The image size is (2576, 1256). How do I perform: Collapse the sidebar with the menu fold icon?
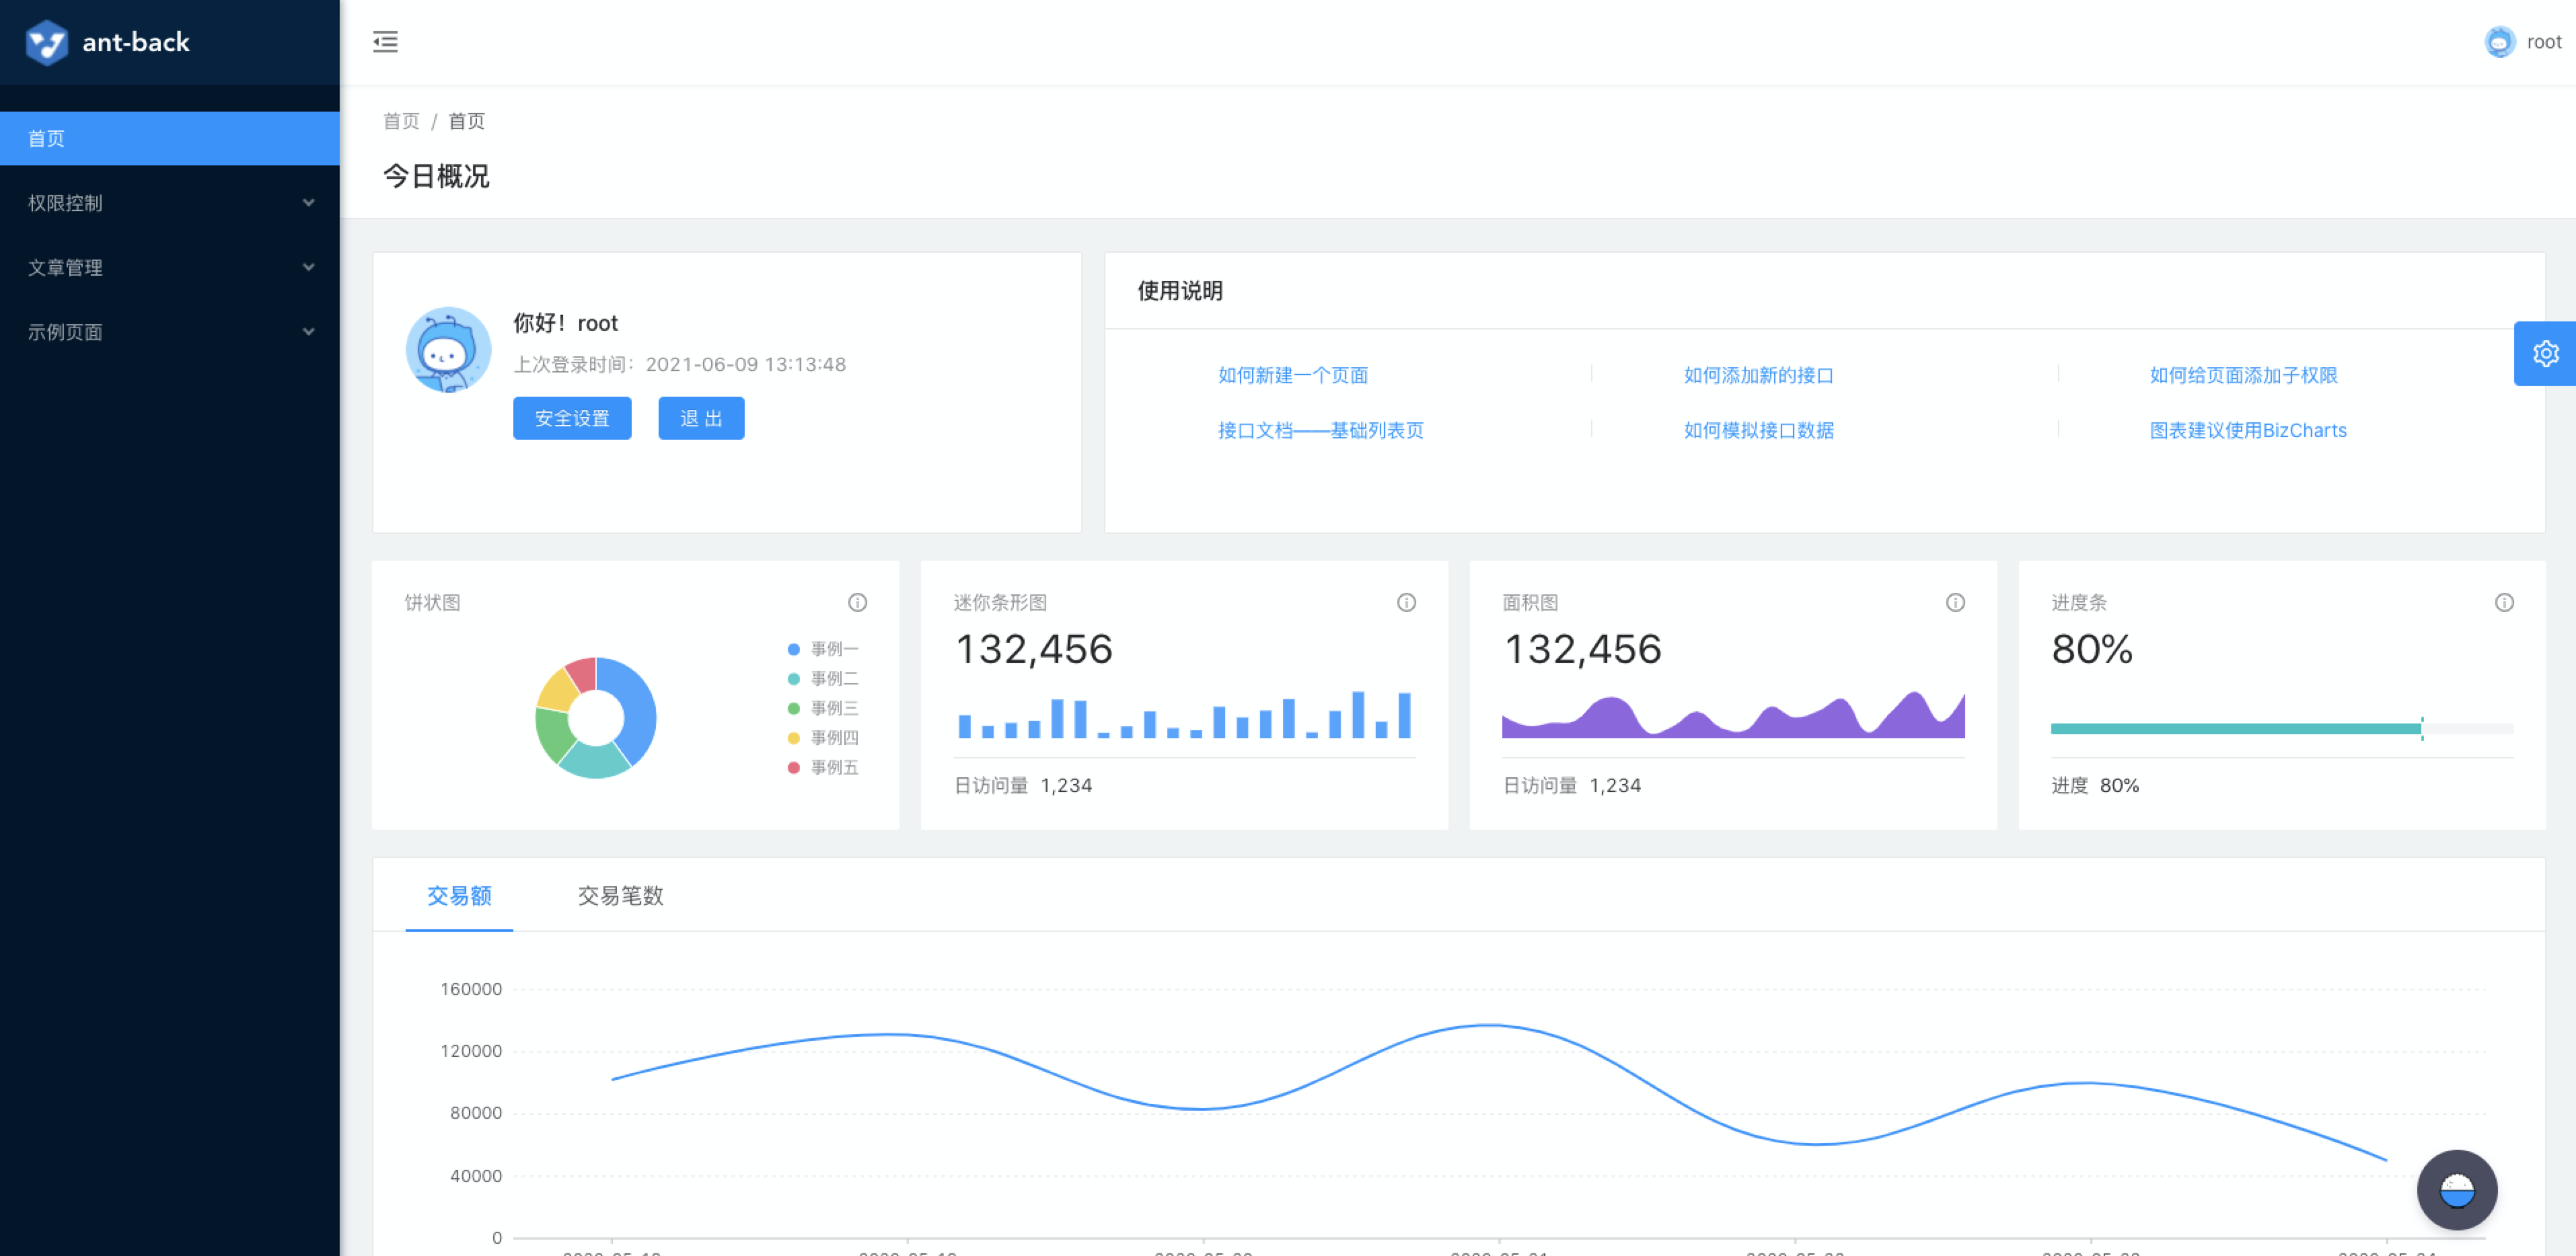pos(385,42)
